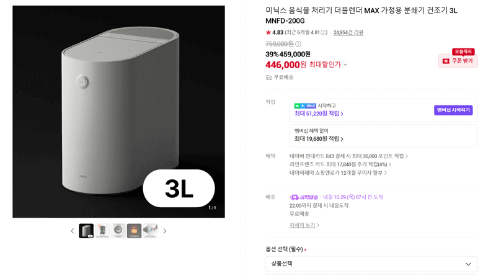Expand the 최대할인가 price details chevron
This screenshot has width=496, height=276.
pyautogui.click(x=345, y=65)
